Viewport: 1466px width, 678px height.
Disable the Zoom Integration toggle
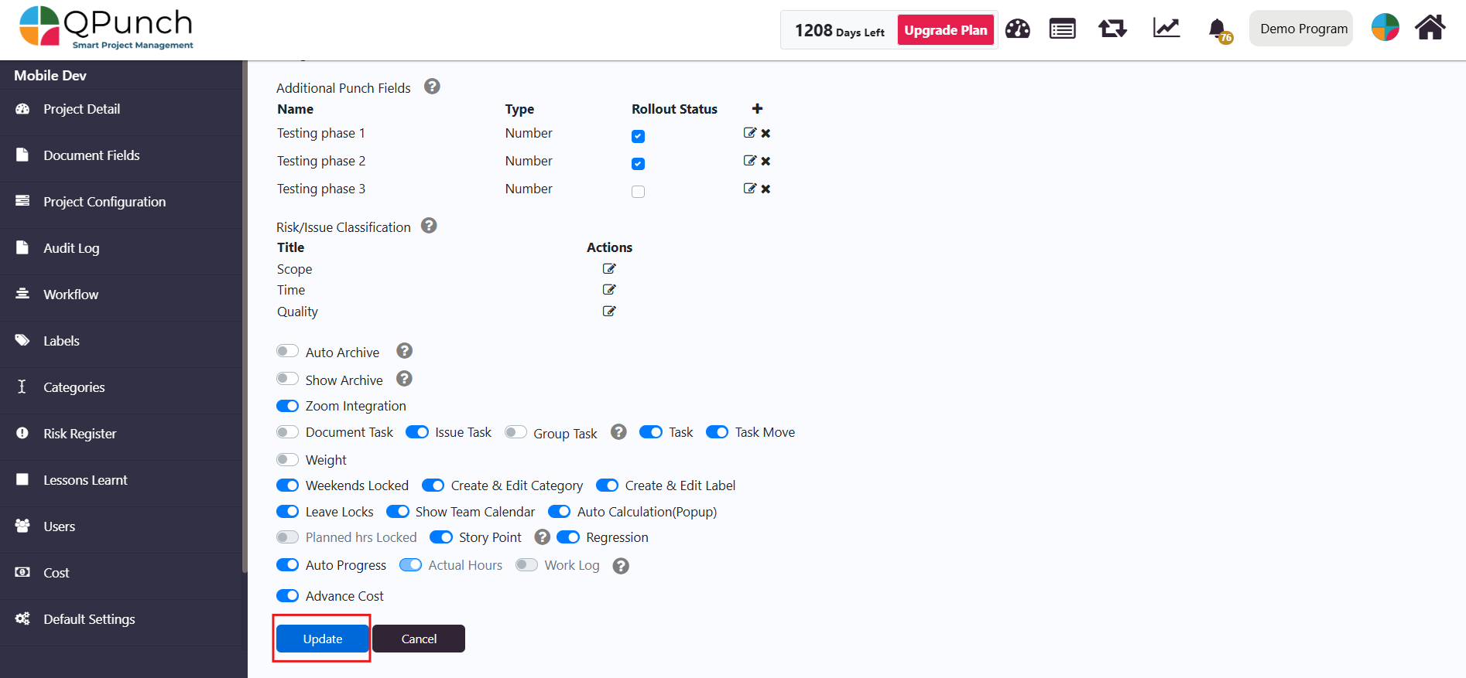click(x=287, y=406)
